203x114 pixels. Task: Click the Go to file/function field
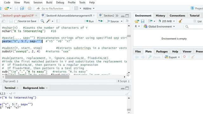tap(52, 9)
